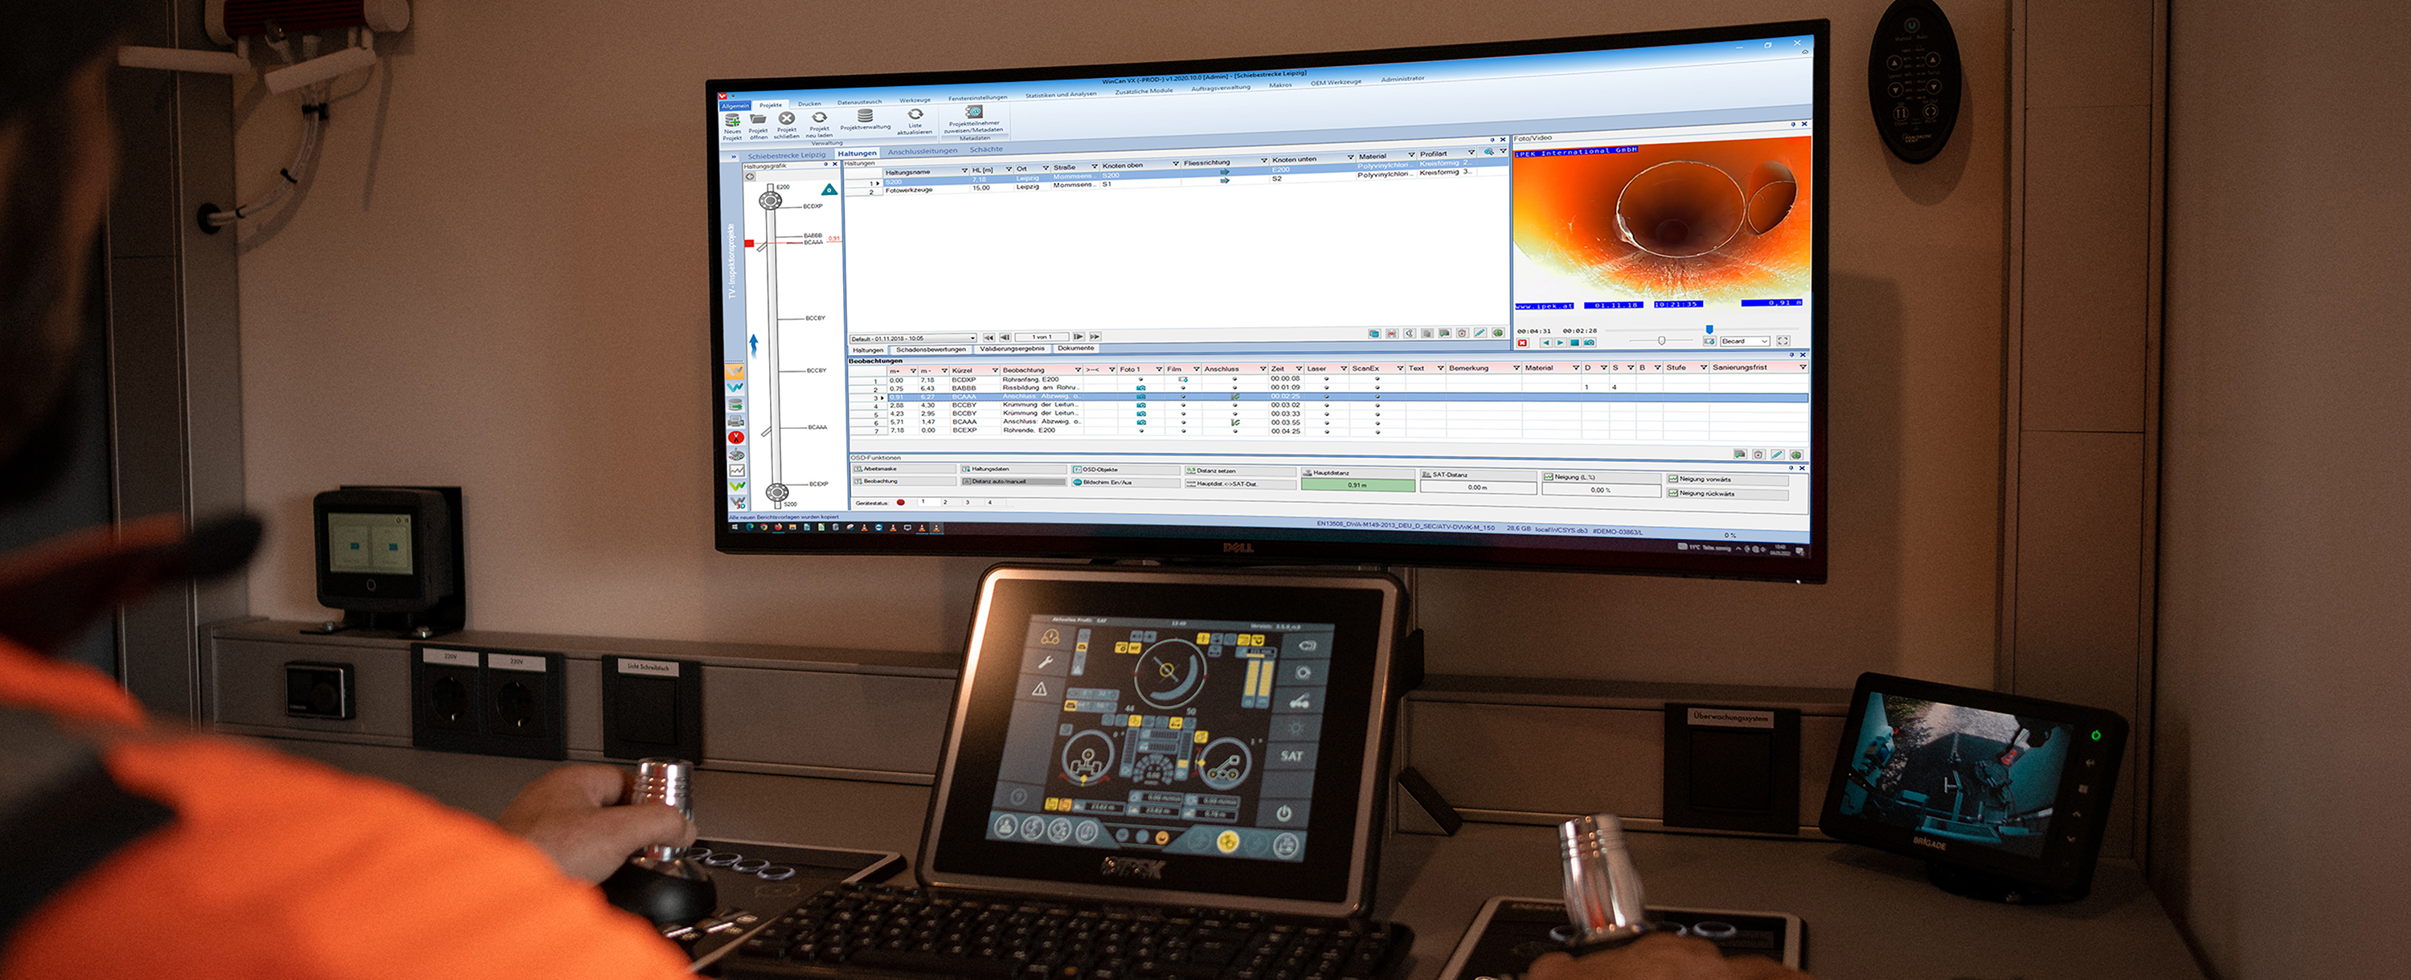This screenshot has width=2411, height=980.
Task: Toggle Bildschirm Ein/Aus OSD button
Action: pyautogui.click(x=1127, y=483)
